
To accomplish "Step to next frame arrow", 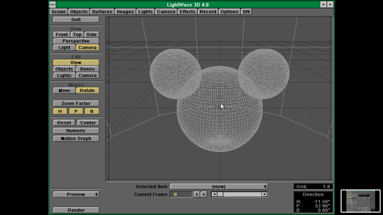I will coord(203,194).
